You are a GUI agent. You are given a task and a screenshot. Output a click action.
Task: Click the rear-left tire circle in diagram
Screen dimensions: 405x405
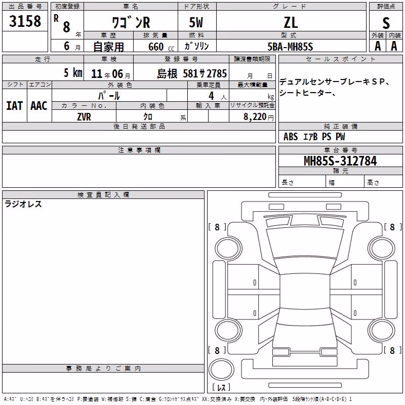click(x=228, y=330)
